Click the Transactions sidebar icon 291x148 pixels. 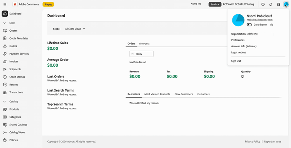click(5, 92)
